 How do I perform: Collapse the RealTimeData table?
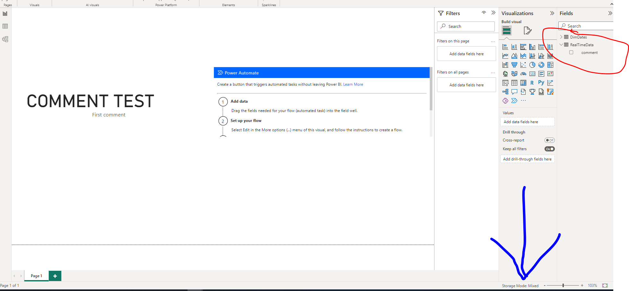561,45
